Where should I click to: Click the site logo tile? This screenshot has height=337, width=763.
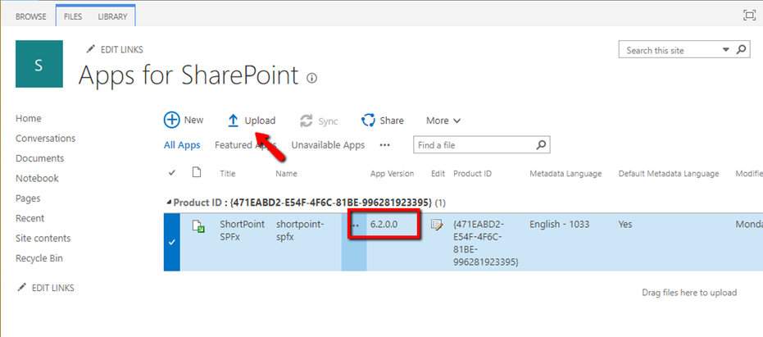(39, 64)
